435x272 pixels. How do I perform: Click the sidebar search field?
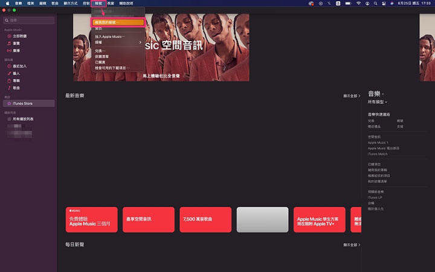click(29, 21)
